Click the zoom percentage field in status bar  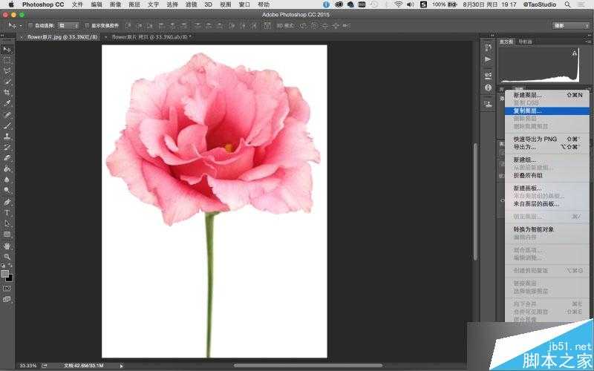(x=27, y=365)
